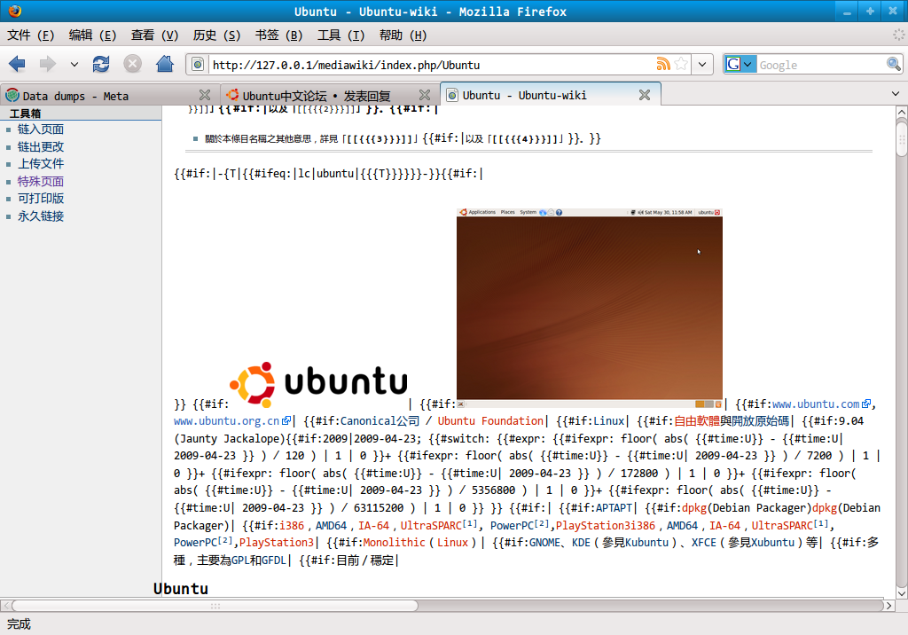Open the GFDL link
Viewport: 908px width, 635px height.
point(274,561)
